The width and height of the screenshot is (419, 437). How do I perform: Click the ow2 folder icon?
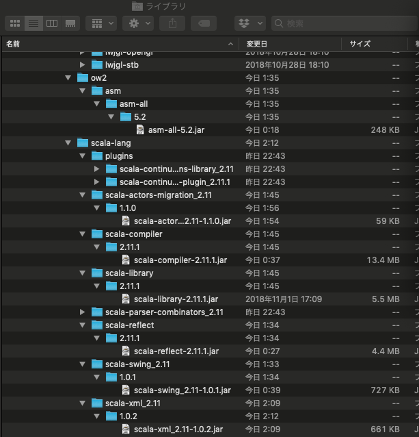click(83, 78)
